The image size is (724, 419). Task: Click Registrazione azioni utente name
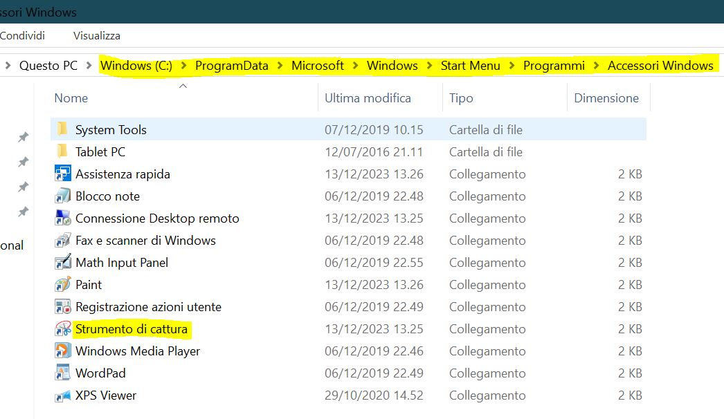tap(148, 307)
